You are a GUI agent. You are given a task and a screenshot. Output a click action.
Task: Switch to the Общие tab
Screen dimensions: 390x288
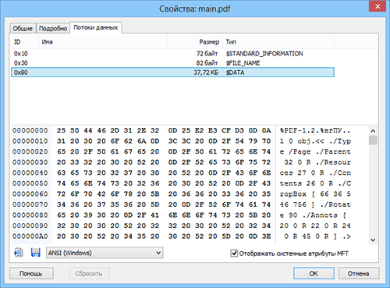pos(23,28)
